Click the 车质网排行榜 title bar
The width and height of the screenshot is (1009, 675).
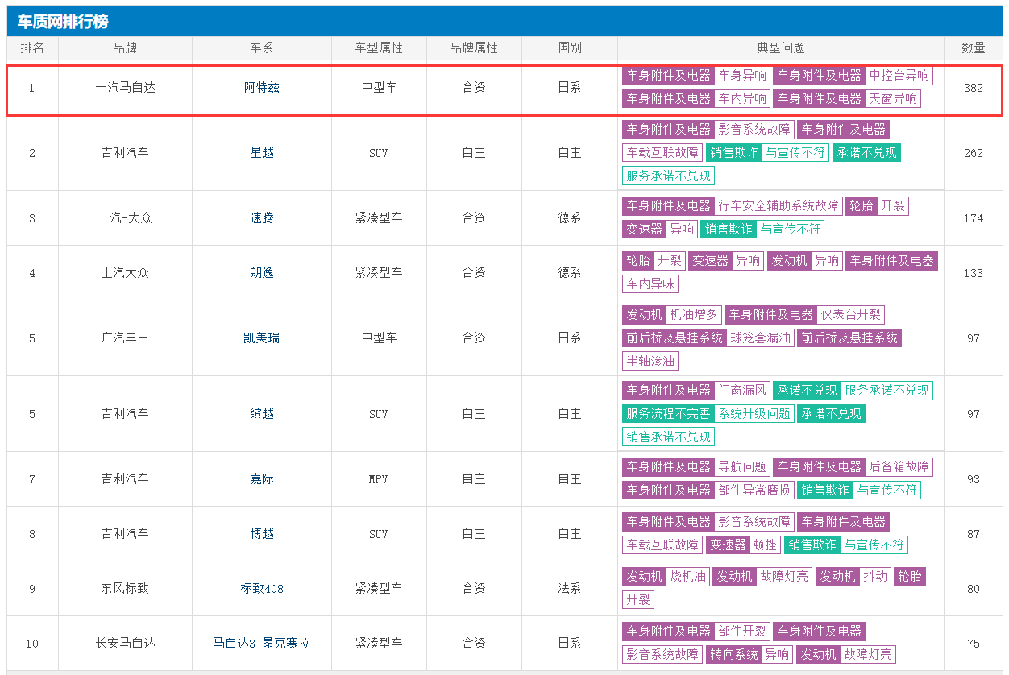pos(504,22)
